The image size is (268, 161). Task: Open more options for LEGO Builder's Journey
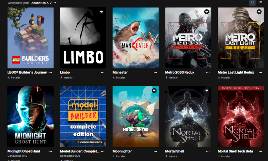50,72
